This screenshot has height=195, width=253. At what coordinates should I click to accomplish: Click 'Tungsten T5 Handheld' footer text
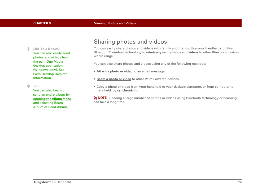[52, 182]
